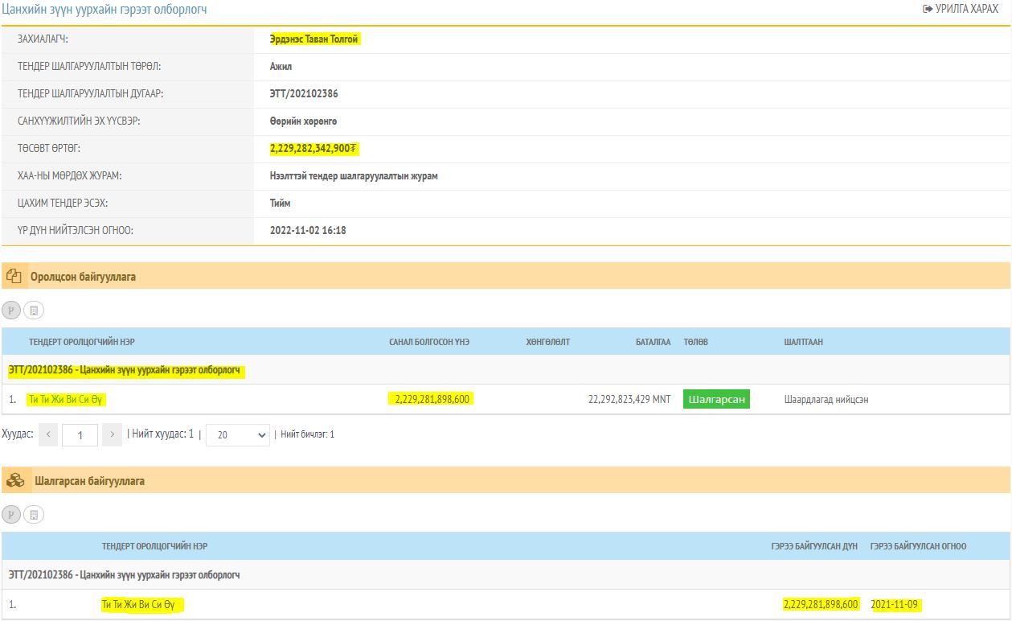Open 'Ти Ти Жи Ви Си Өү' in winners table
1012x621 pixels.
[x=143, y=604]
